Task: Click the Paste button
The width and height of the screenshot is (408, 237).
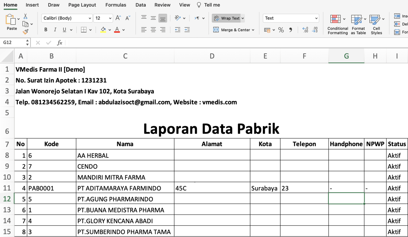Action: tap(11, 22)
